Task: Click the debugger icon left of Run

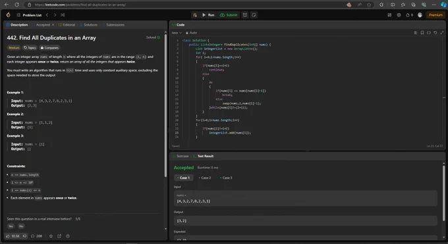Action: tap(195, 15)
